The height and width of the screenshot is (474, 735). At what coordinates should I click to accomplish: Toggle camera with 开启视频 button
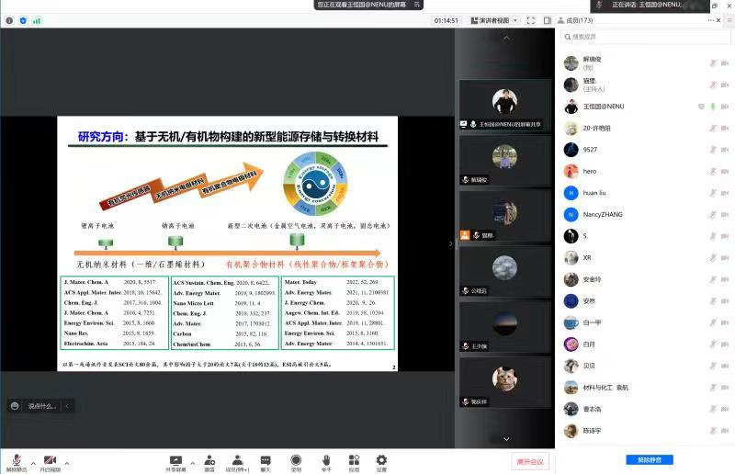coord(50,461)
